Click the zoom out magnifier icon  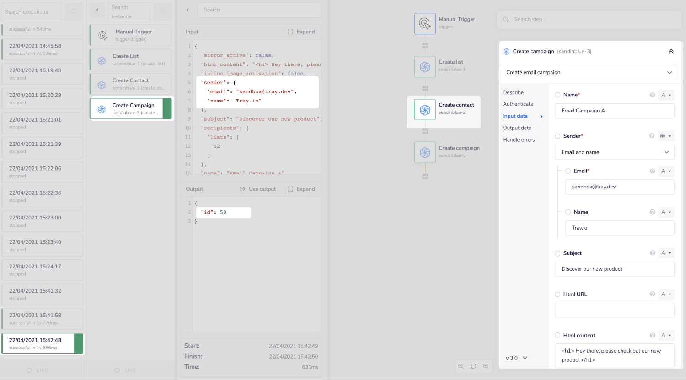pos(461,366)
